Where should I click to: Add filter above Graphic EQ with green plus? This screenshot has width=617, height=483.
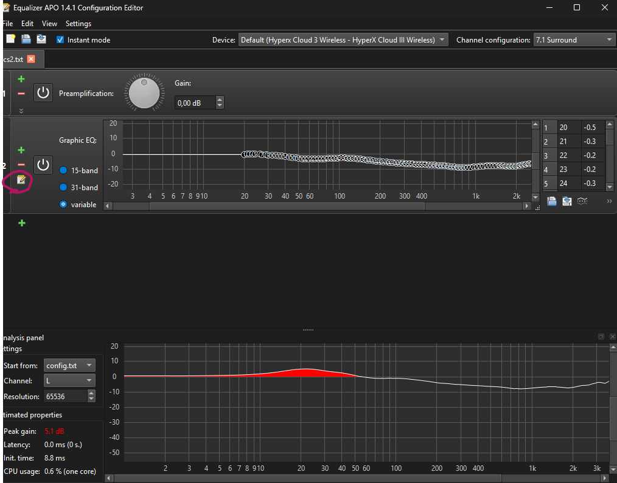pos(21,150)
